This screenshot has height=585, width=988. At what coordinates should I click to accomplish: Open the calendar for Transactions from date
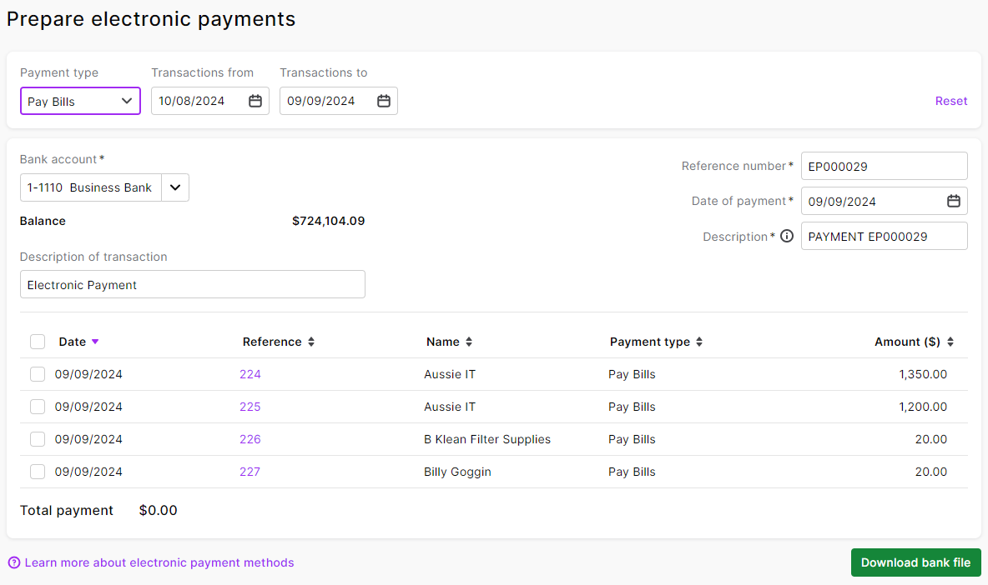click(x=255, y=100)
